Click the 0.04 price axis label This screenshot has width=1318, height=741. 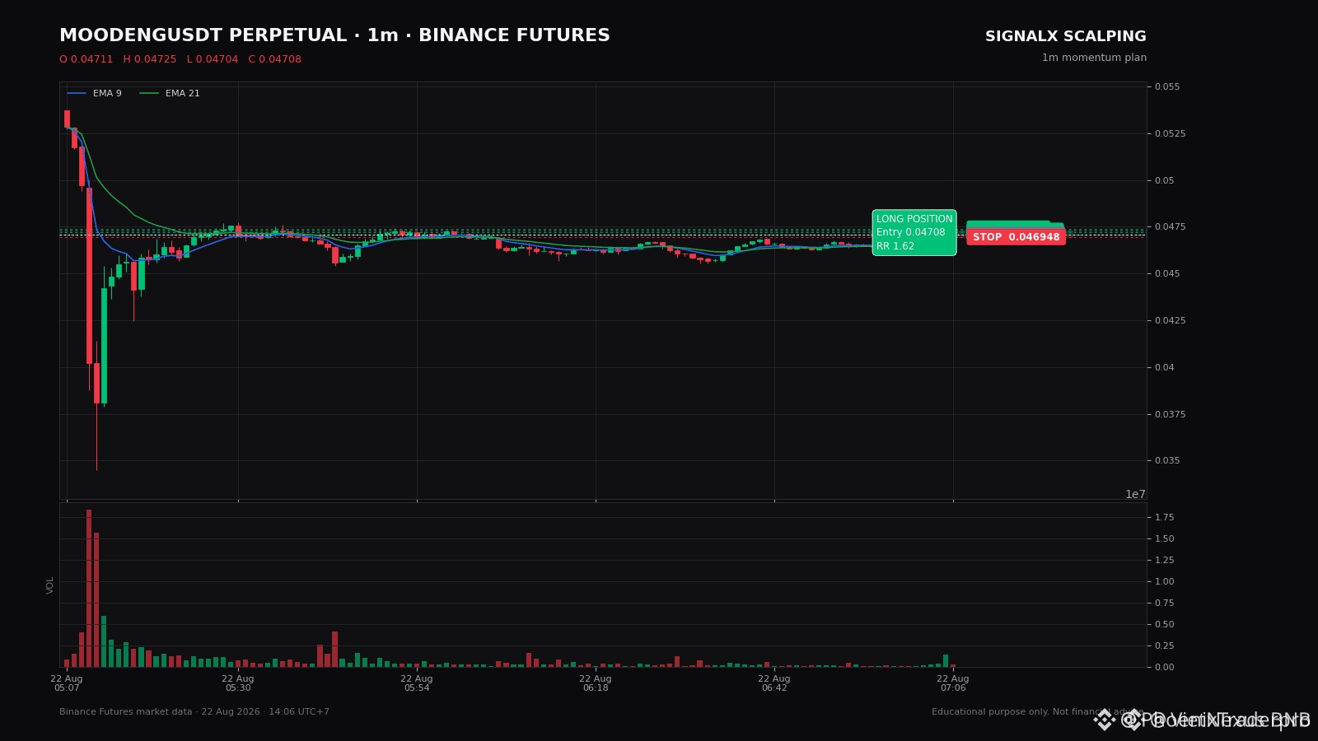click(x=1165, y=368)
